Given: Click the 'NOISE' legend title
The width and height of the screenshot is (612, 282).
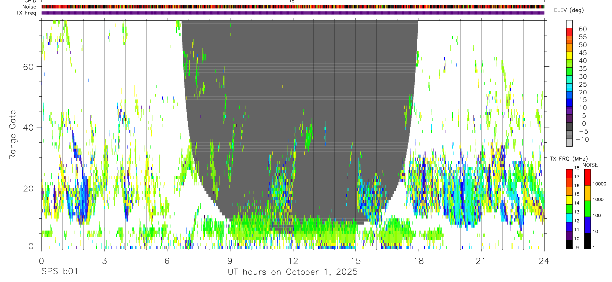Looking at the screenshot, I should 591,165.
